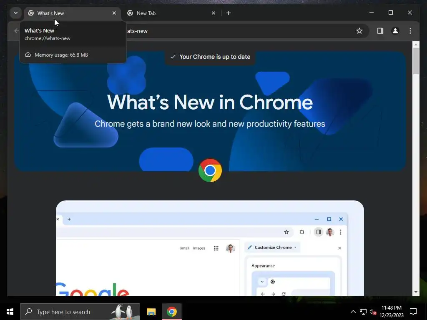This screenshot has width=427, height=320.
Task: Click the Images link in the preview
Action: click(199, 248)
